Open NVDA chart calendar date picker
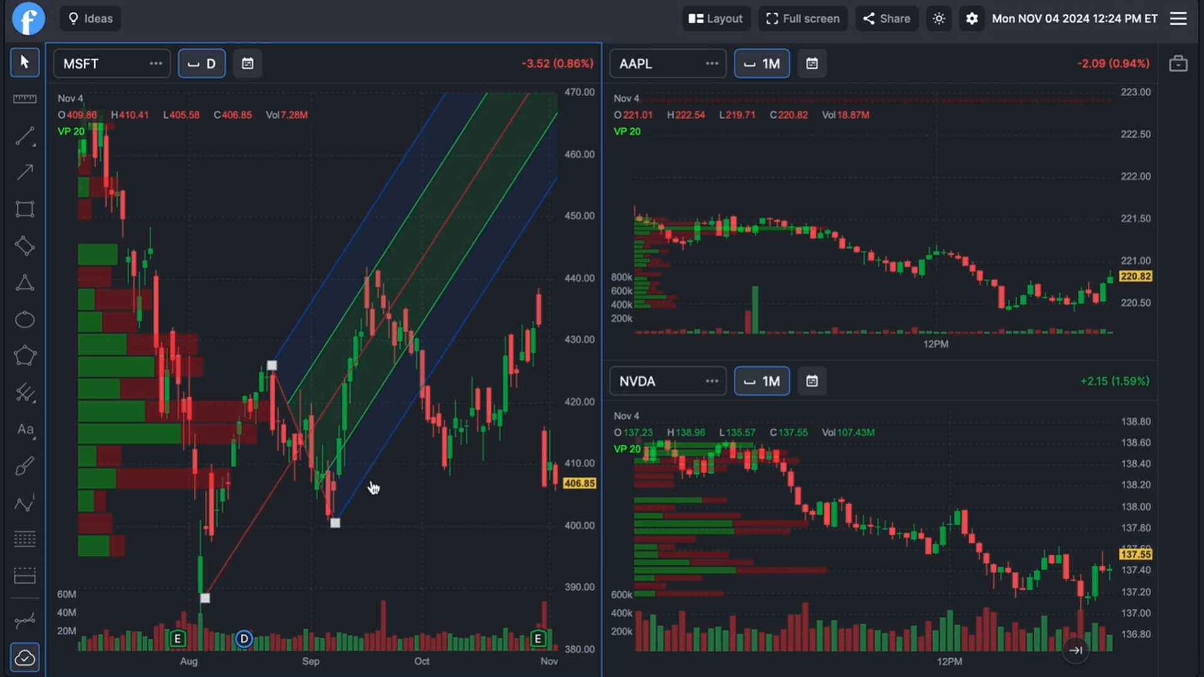The image size is (1204, 677). (x=812, y=381)
